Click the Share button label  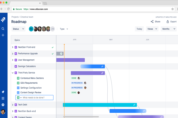pos(157,22)
